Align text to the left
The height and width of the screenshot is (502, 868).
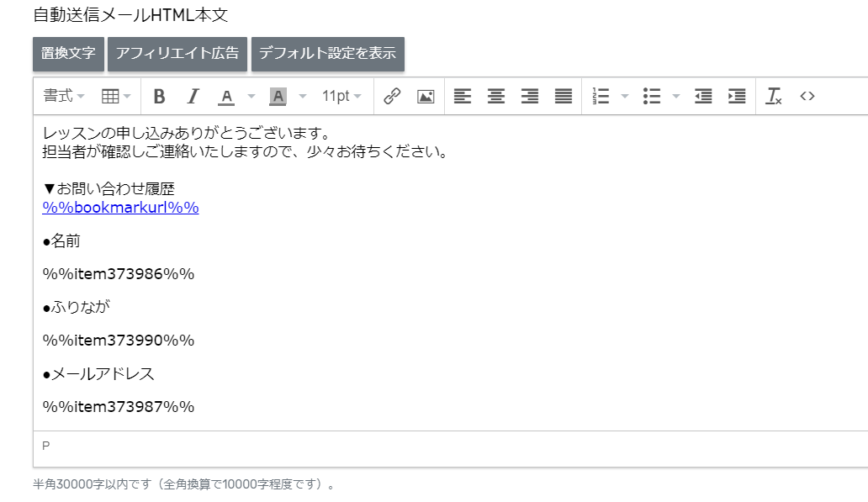[x=463, y=97]
